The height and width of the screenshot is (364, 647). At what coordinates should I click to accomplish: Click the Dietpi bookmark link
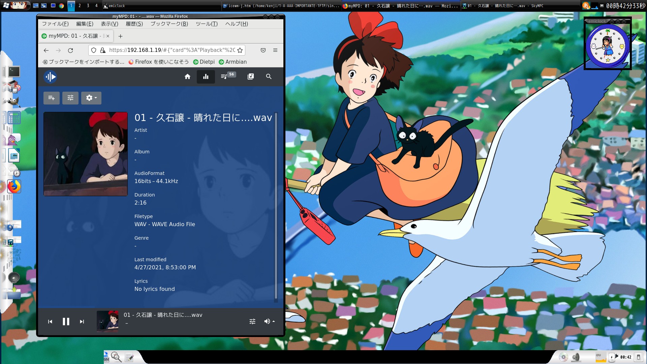pyautogui.click(x=204, y=62)
